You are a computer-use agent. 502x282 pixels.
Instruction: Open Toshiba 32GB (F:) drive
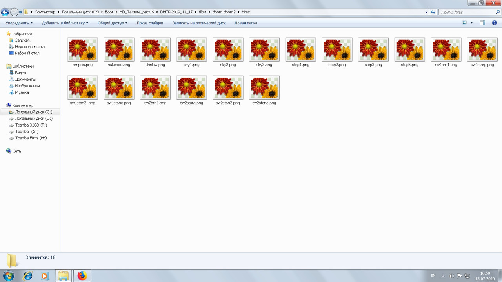(31, 125)
